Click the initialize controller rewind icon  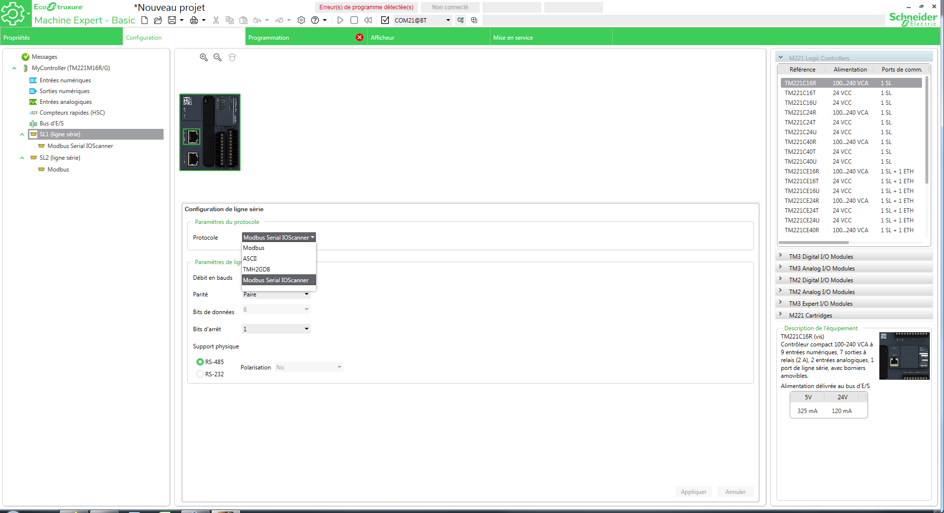368,20
